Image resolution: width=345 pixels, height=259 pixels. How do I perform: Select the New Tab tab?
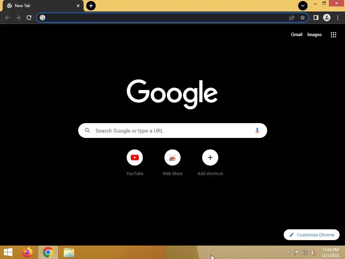pyautogui.click(x=43, y=6)
